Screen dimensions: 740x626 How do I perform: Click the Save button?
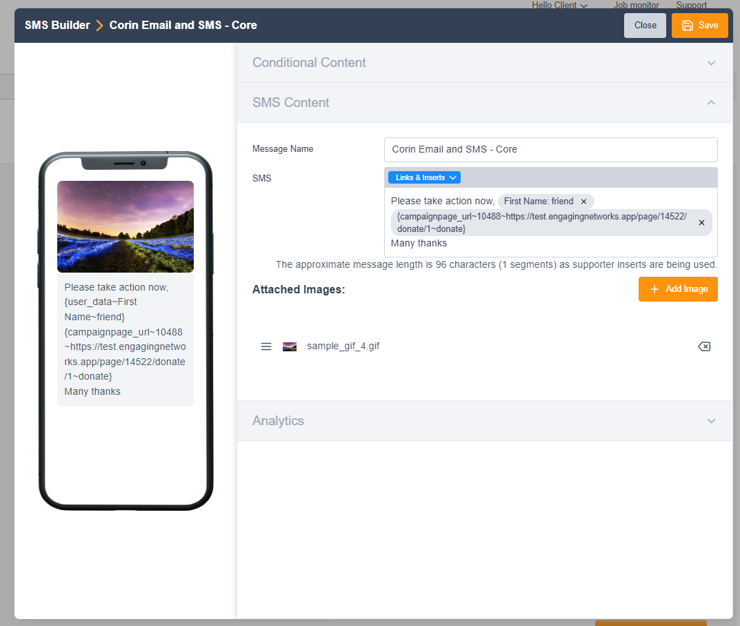[x=699, y=26]
